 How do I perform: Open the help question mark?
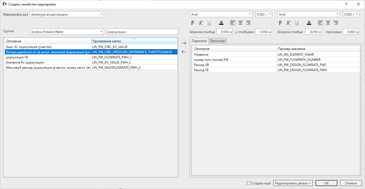[346, 4]
